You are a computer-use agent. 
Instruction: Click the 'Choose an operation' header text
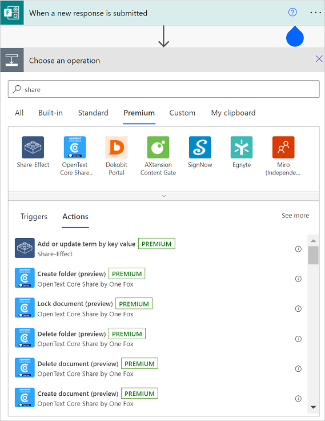(x=65, y=61)
